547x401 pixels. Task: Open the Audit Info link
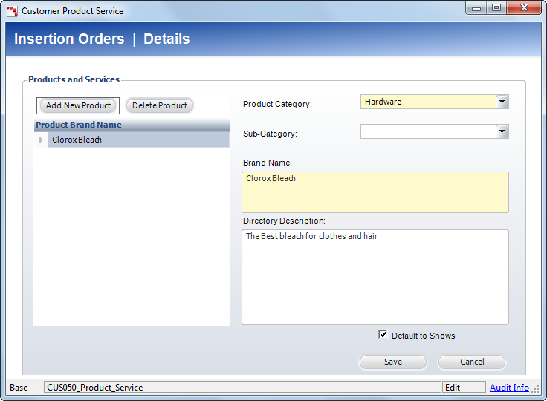click(509, 388)
